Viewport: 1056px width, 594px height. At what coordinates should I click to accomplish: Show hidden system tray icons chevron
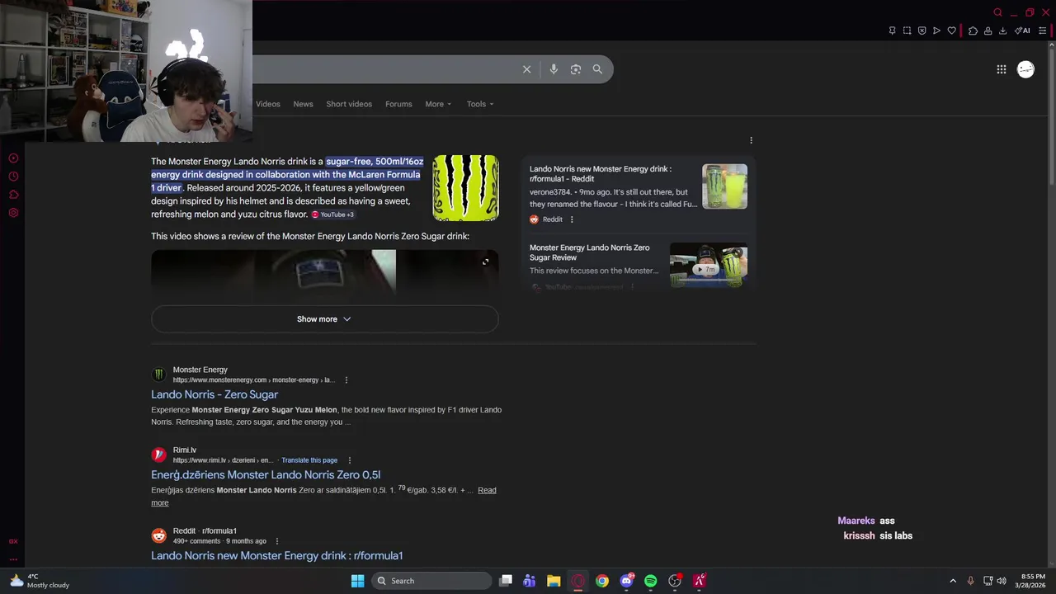click(953, 581)
